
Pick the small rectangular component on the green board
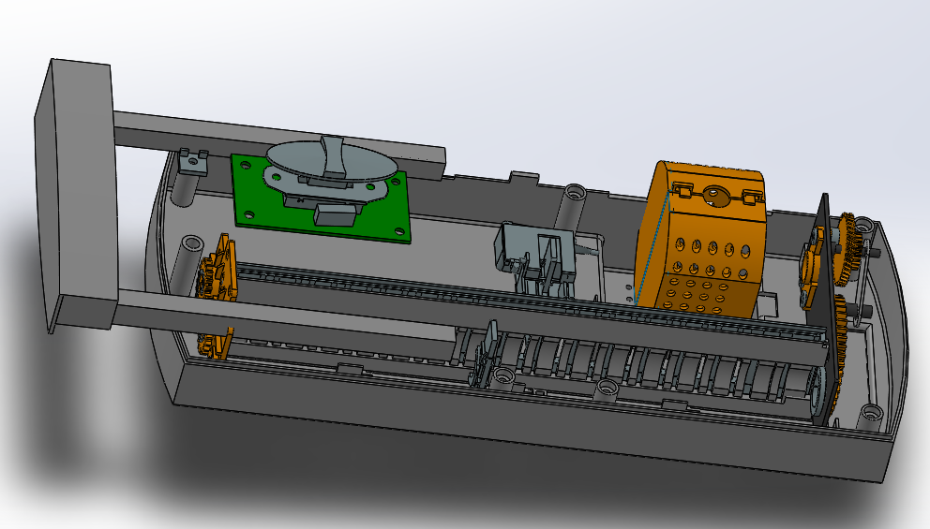[x=337, y=213]
